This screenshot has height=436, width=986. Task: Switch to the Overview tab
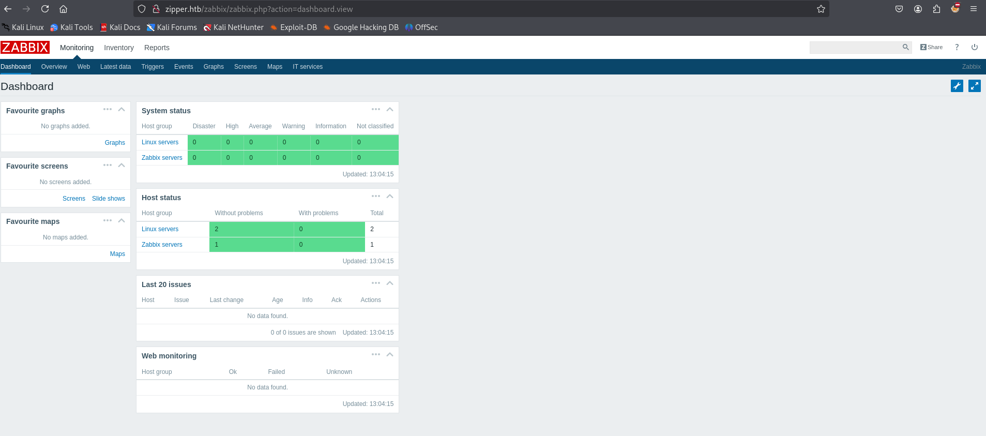tap(54, 67)
